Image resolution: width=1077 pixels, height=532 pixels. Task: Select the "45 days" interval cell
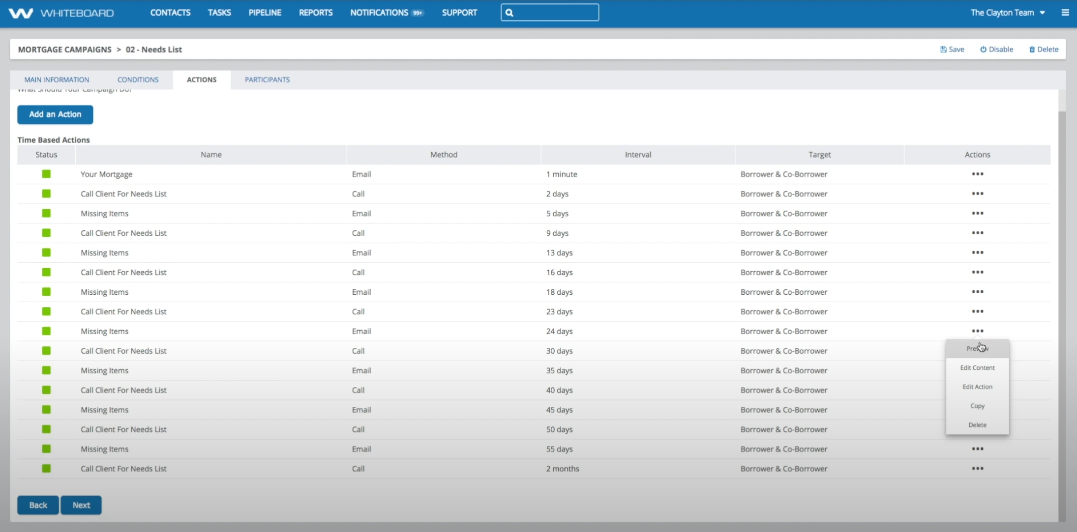pyautogui.click(x=559, y=410)
